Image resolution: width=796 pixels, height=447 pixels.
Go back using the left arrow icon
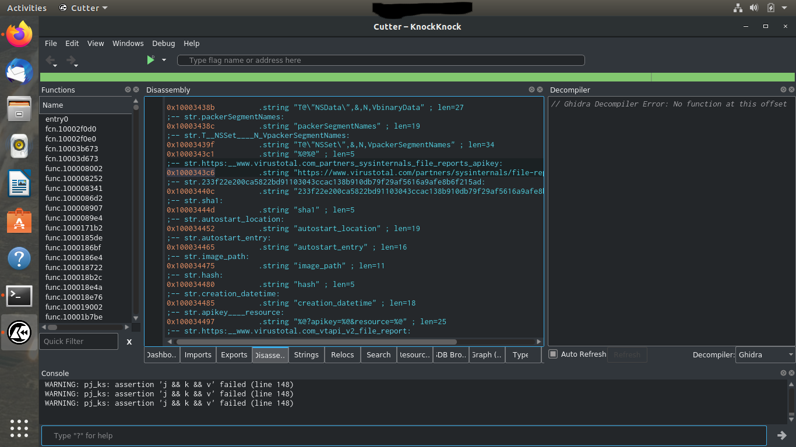click(51, 60)
